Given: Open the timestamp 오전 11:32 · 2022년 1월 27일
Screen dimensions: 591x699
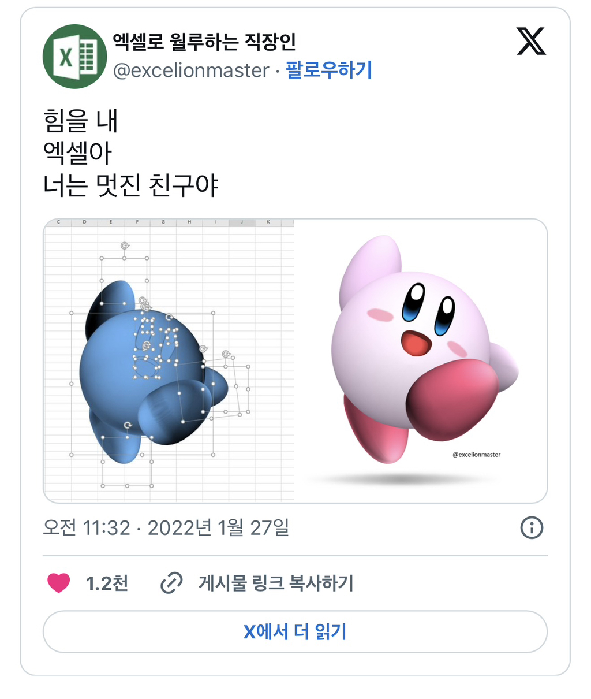Looking at the screenshot, I should (x=166, y=527).
